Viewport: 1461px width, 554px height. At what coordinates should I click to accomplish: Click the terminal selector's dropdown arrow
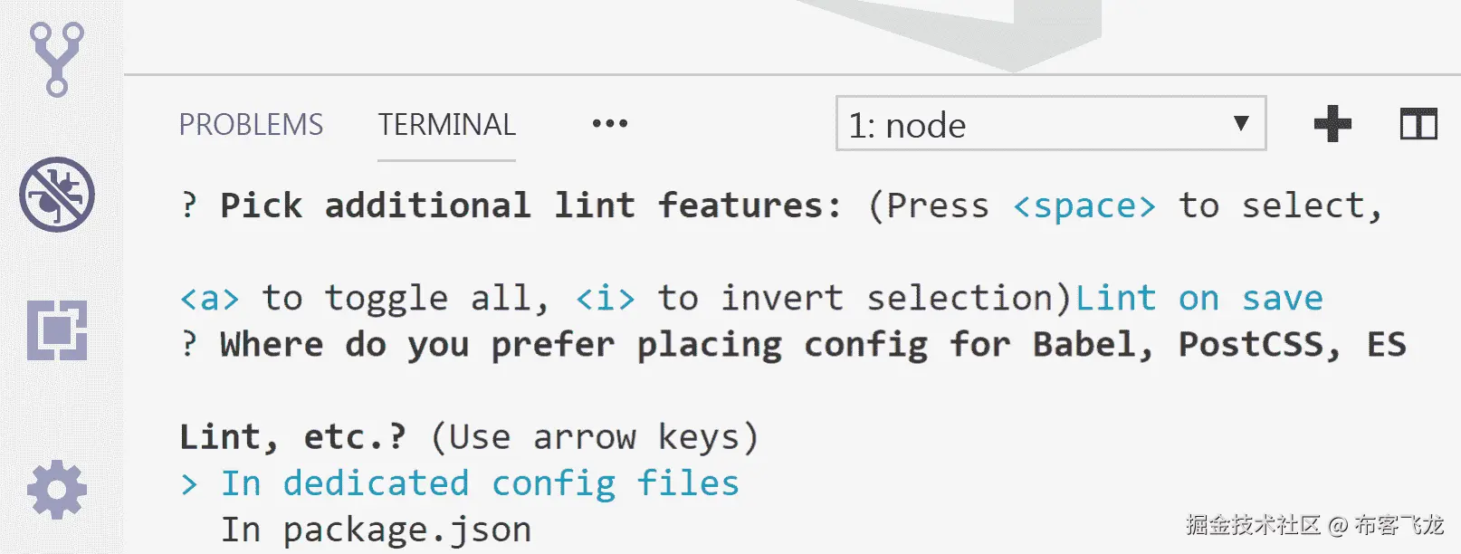click(1242, 123)
